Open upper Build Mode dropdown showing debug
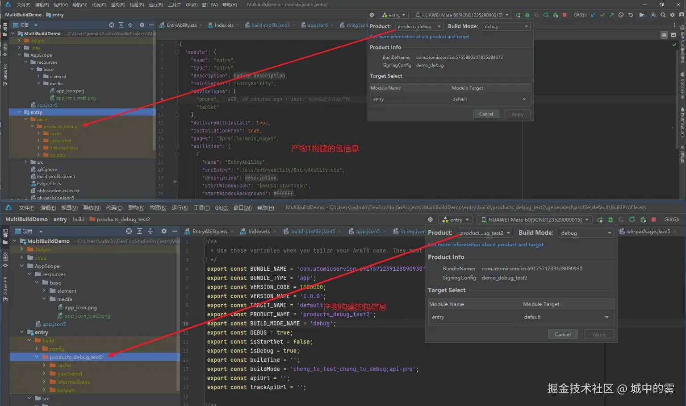Viewport: 686px width, 406px height. 507,26
